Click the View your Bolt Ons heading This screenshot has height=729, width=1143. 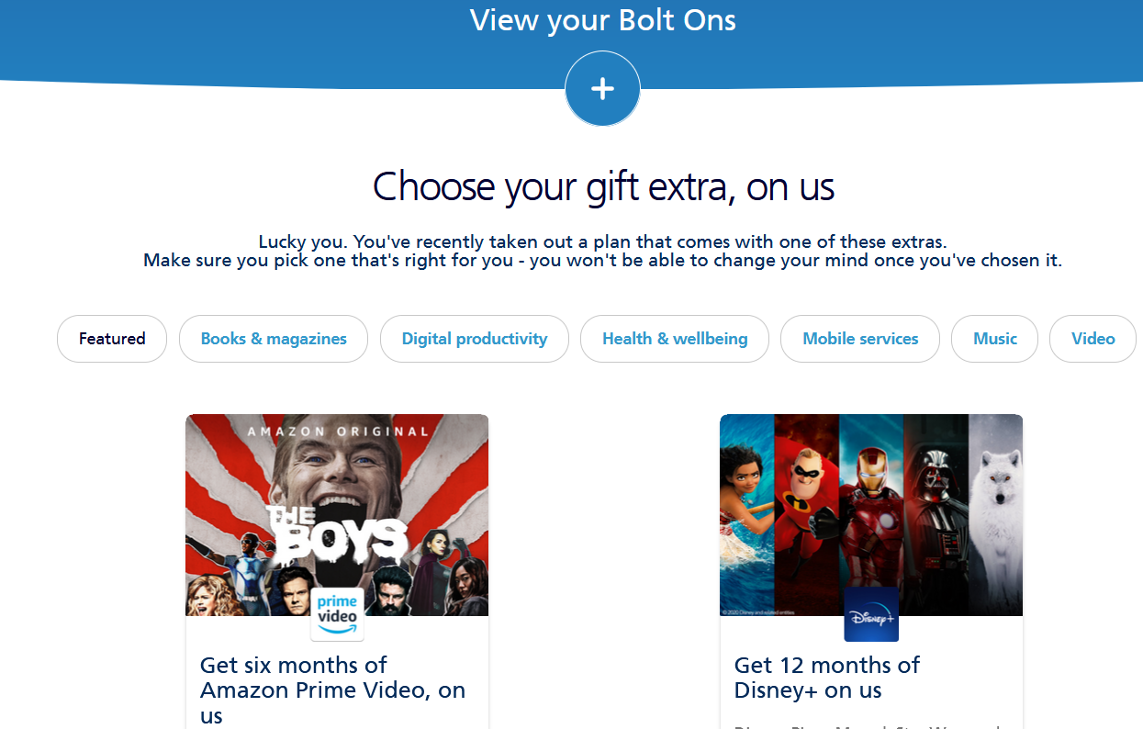click(x=602, y=20)
